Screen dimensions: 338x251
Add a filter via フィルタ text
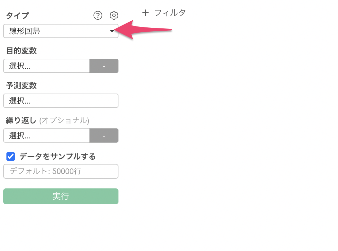(170, 13)
